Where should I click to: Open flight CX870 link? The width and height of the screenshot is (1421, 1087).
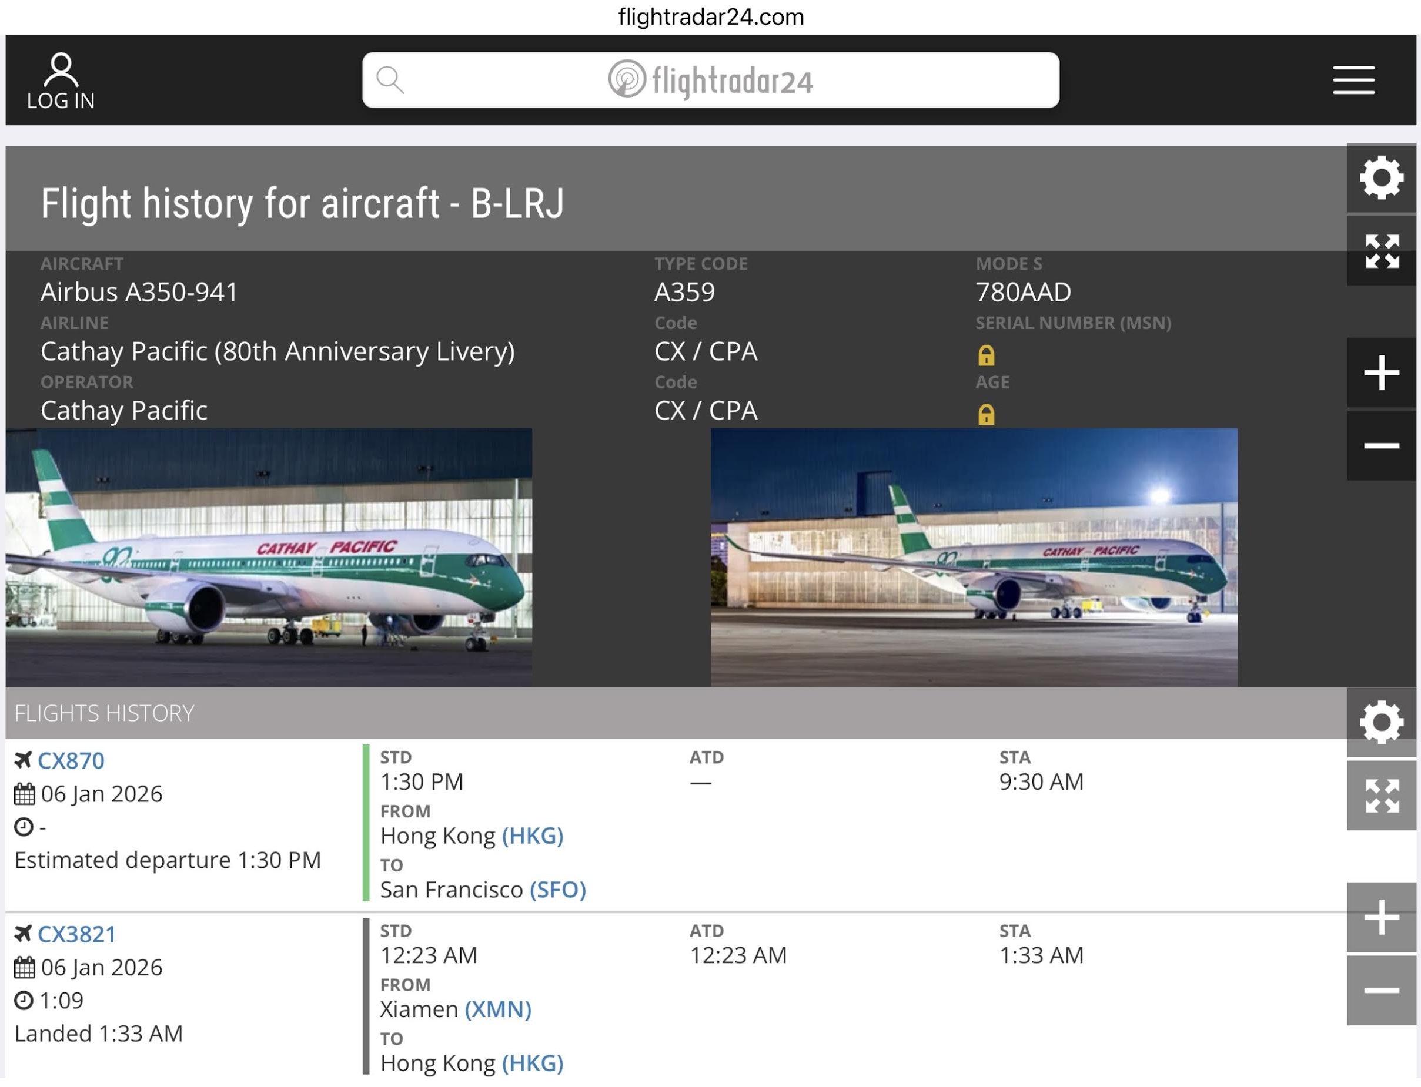(x=71, y=760)
